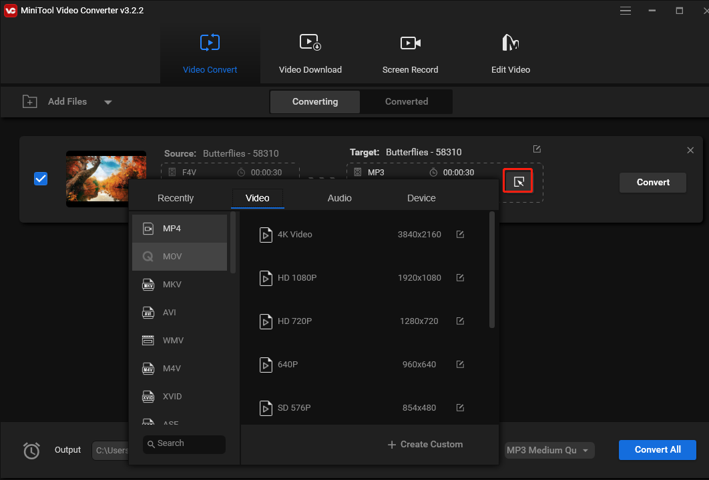709x480 pixels.
Task: Click the output path field
Action: click(110, 450)
